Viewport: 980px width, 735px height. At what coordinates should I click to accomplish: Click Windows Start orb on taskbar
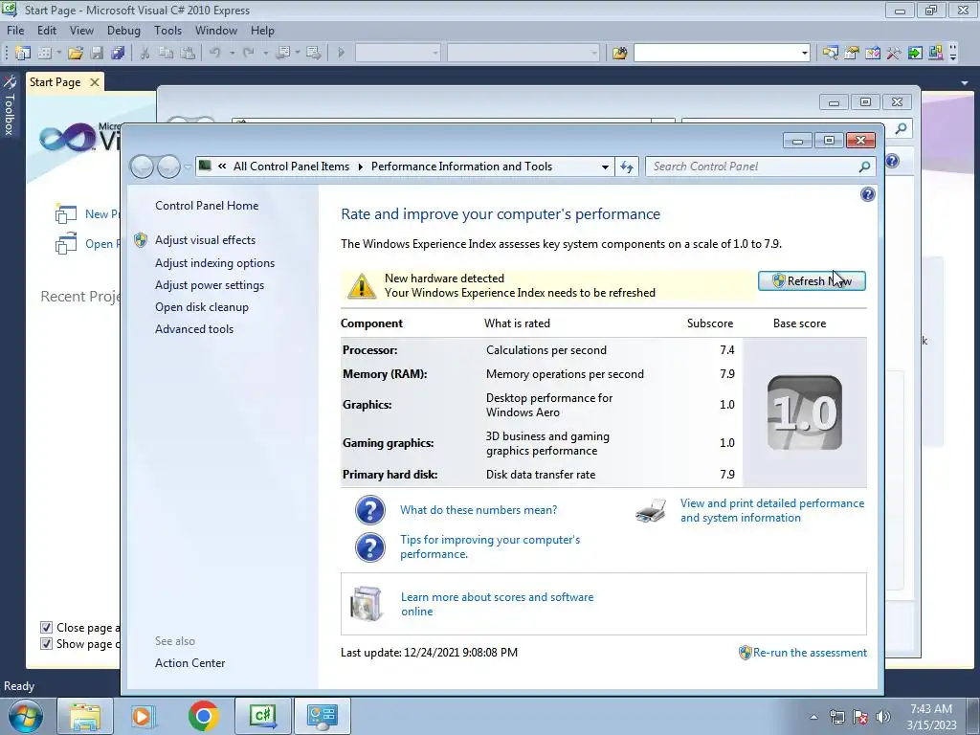(25, 716)
